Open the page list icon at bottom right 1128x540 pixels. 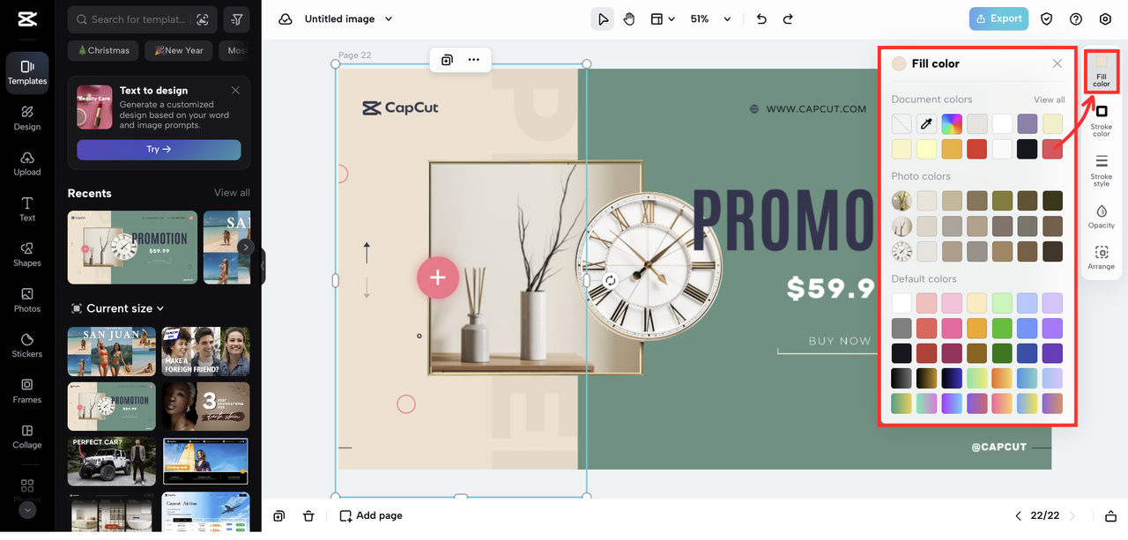[x=1110, y=515]
